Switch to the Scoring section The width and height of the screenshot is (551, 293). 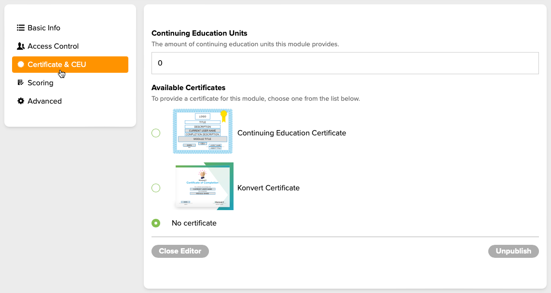pos(41,82)
